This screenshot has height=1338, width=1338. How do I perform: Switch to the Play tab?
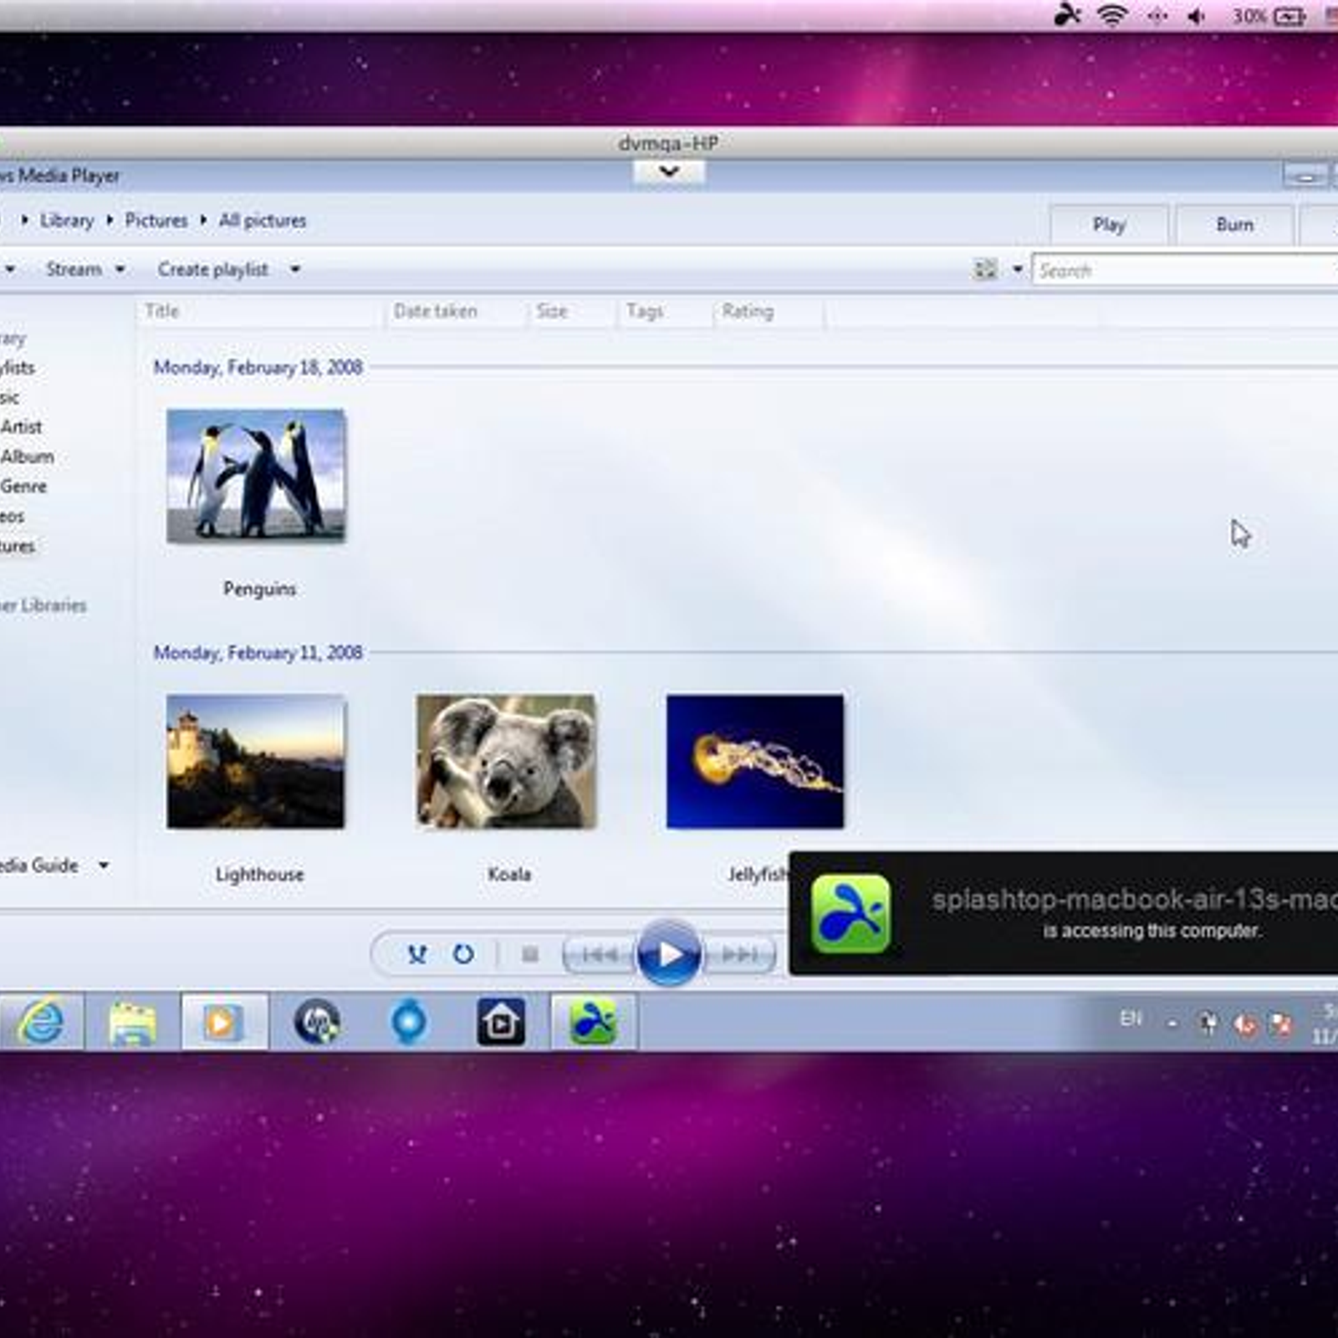[1109, 224]
